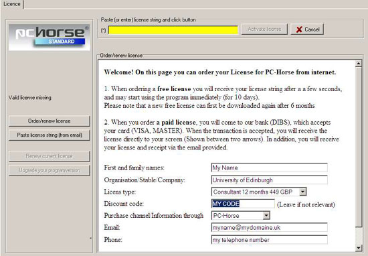Open the Licence tab
This screenshot has width=368, height=256.
pyautogui.click(x=12, y=4)
